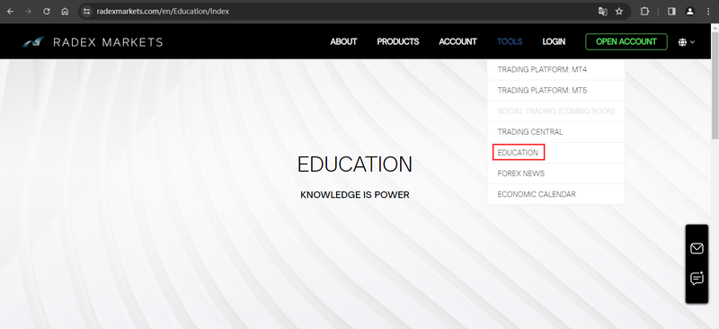This screenshot has width=719, height=329.
Task: Open the ABOUT menu
Action: [343, 41]
